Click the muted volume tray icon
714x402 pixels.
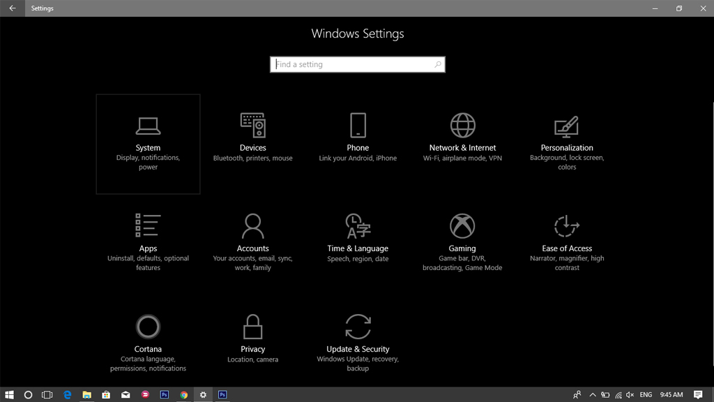630,395
